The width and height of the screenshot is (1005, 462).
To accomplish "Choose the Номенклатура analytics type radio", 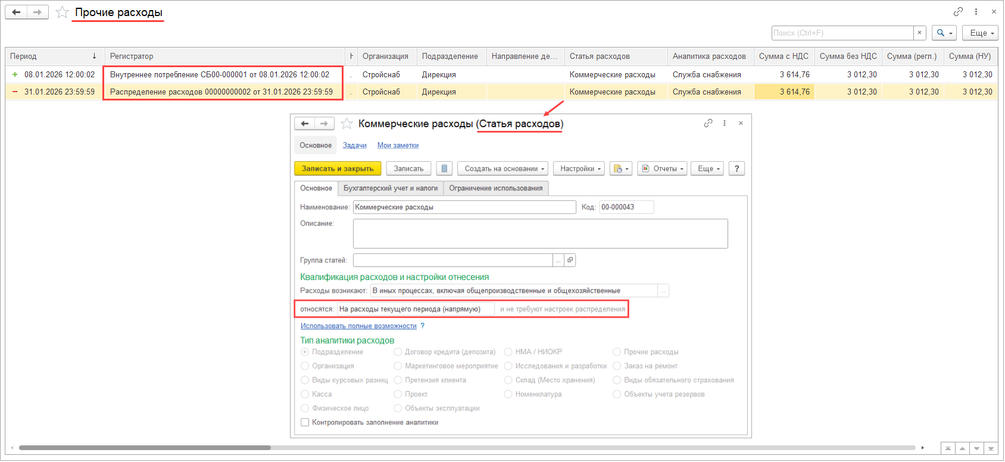I will point(508,394).
